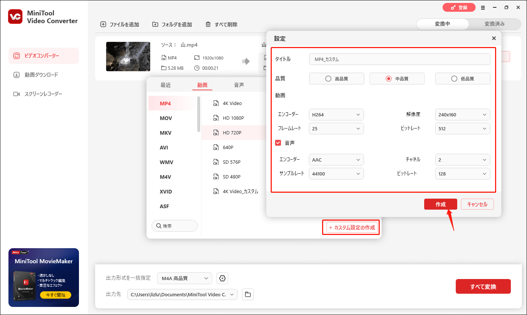Viewport: 527px width, 315px height.
Task: Switch to 最近 tab
Action: tap(166, 85)
